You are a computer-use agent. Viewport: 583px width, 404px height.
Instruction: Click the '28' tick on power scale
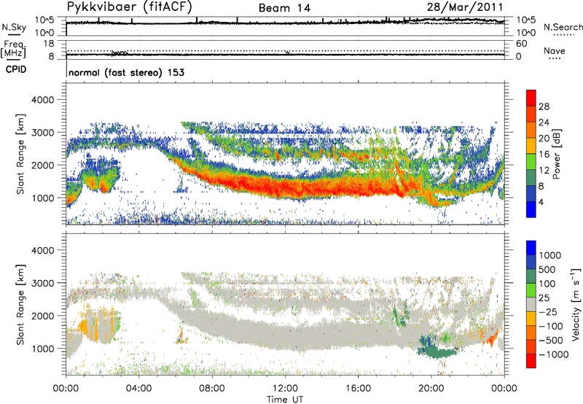(544, 106)
